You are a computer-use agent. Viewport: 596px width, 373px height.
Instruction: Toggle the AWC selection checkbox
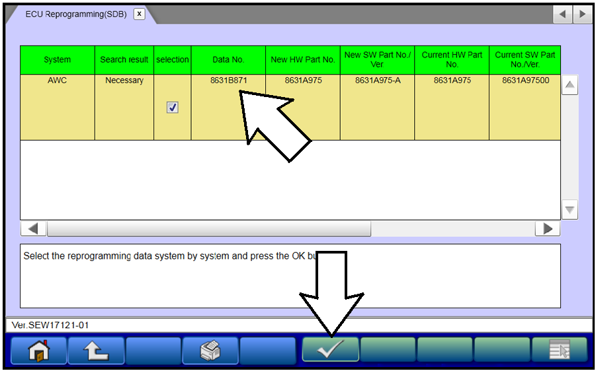tap(173, 108)
